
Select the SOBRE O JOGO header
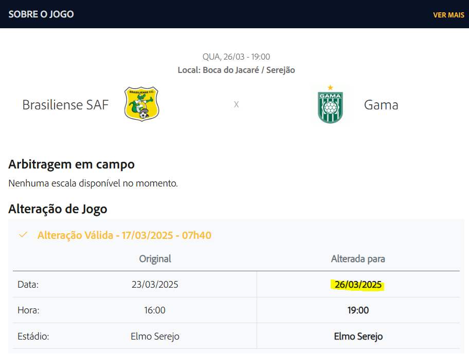pyautogui.click(x=41, y=14)
